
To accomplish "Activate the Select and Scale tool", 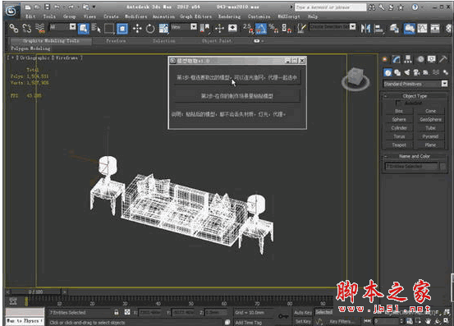I will 163,29.
